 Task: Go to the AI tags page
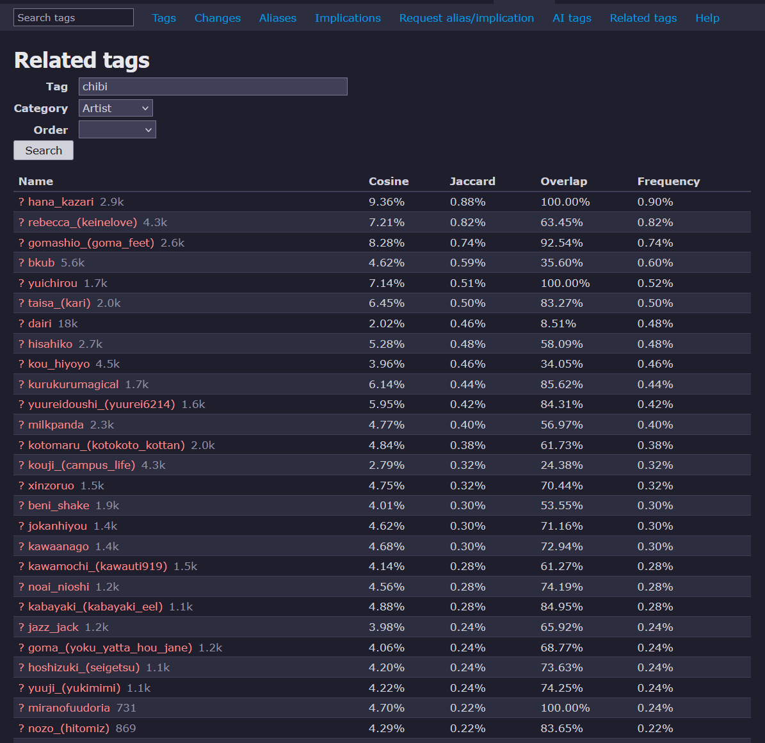click(572, 18)
